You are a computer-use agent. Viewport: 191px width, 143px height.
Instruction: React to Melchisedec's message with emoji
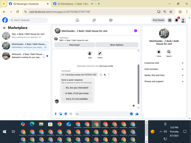click(101, 75)
